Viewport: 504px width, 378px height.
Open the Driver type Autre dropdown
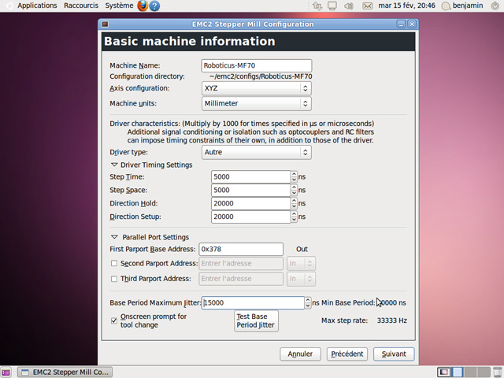point(257,152)
